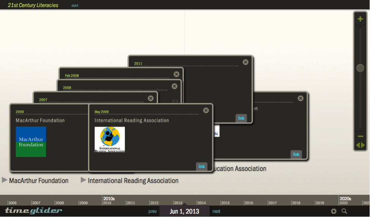The width and height of the screenshot is (370, 217).
Task: Close the May 2009 event card
Action: pos(206,110)
